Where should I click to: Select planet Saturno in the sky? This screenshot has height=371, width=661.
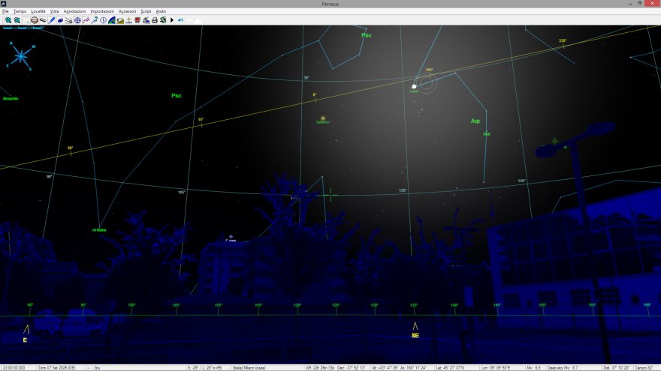point(322,118)
